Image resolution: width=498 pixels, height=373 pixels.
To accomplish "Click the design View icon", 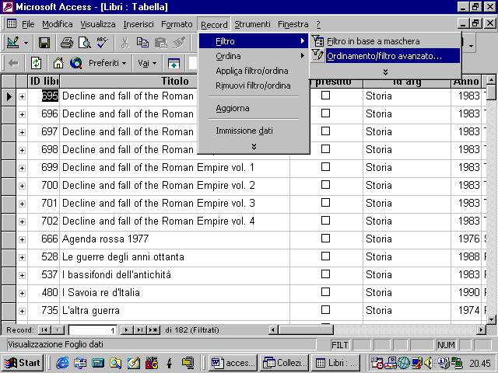I will click(x=13, y=43).
